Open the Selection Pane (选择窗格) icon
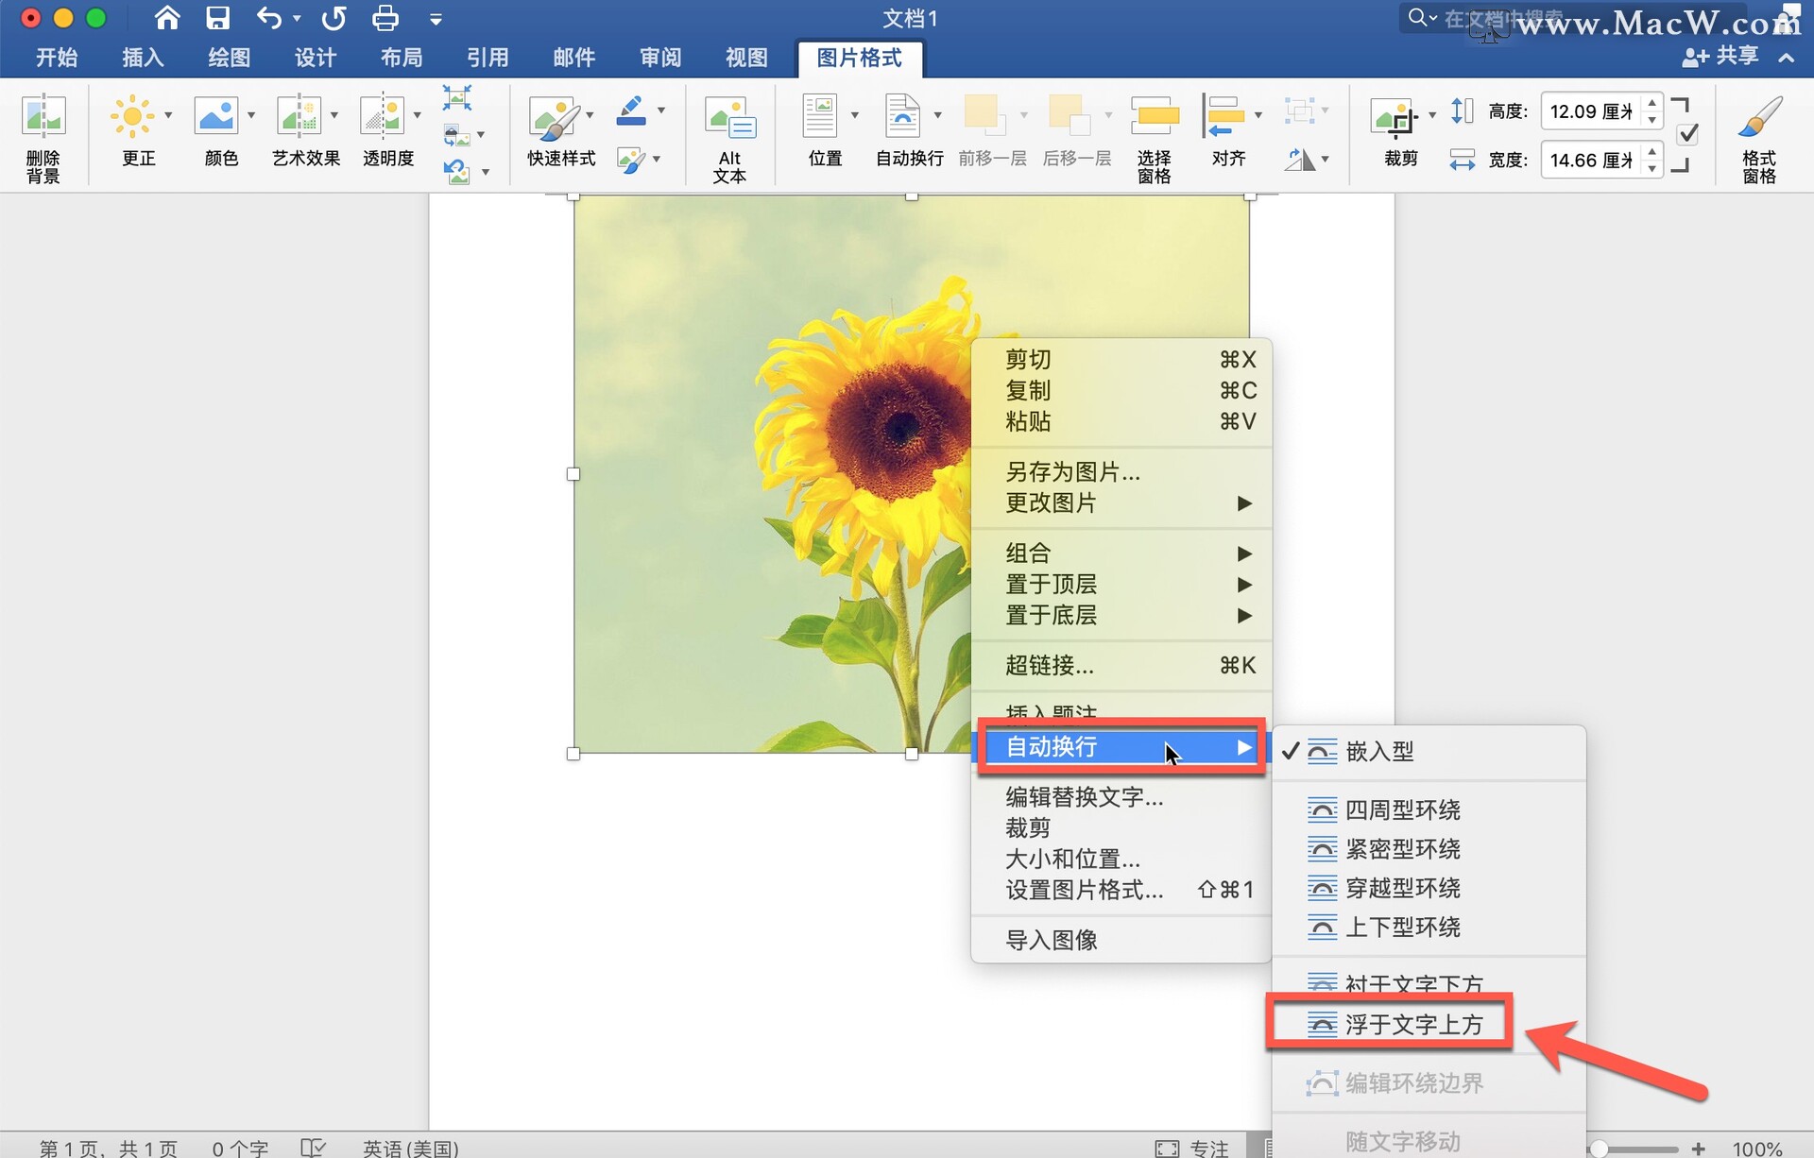This screenshot has height=1158, width=1814. 1155,117
